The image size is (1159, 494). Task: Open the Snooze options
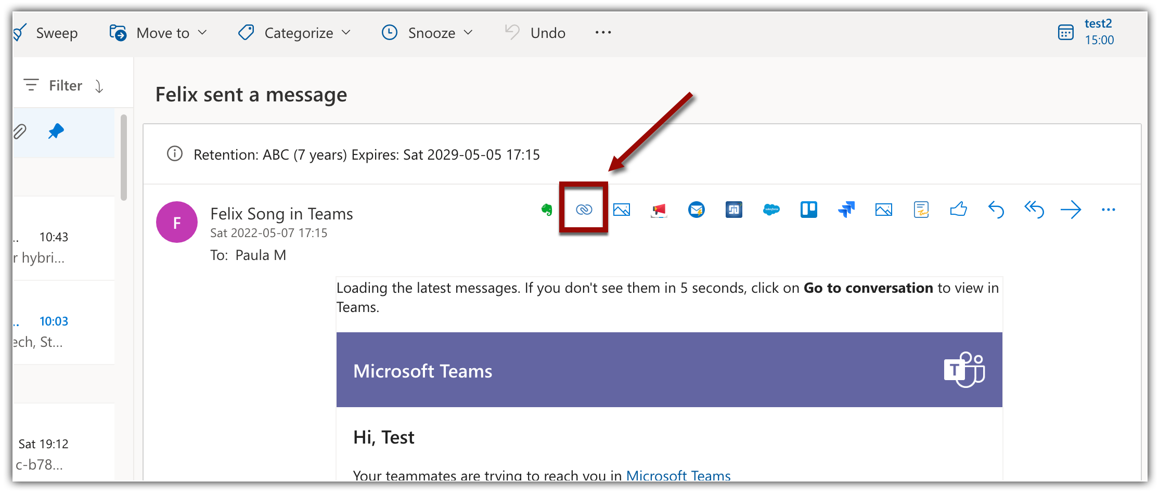[427, 32]
